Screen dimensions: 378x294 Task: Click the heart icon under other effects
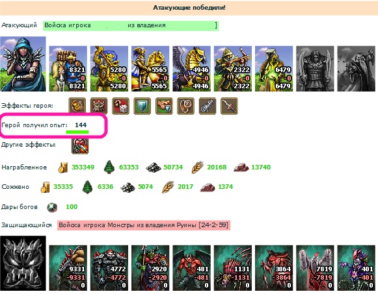point(80,146)
